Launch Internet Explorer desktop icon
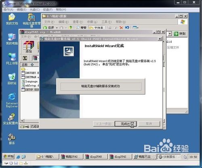The image size is (202, 168). [12, 100]
